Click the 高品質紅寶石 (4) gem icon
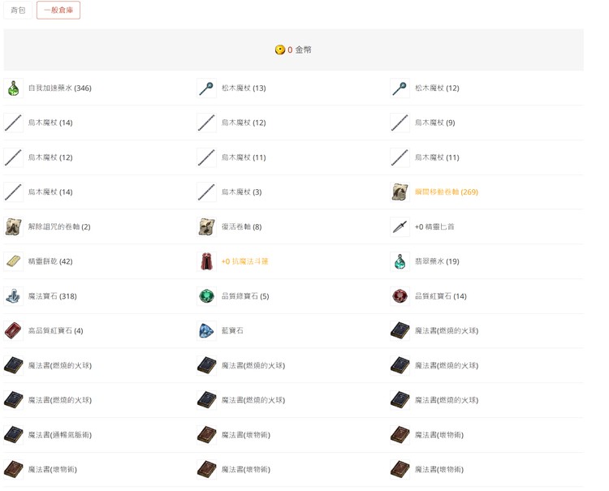 [x=14, y=331]
